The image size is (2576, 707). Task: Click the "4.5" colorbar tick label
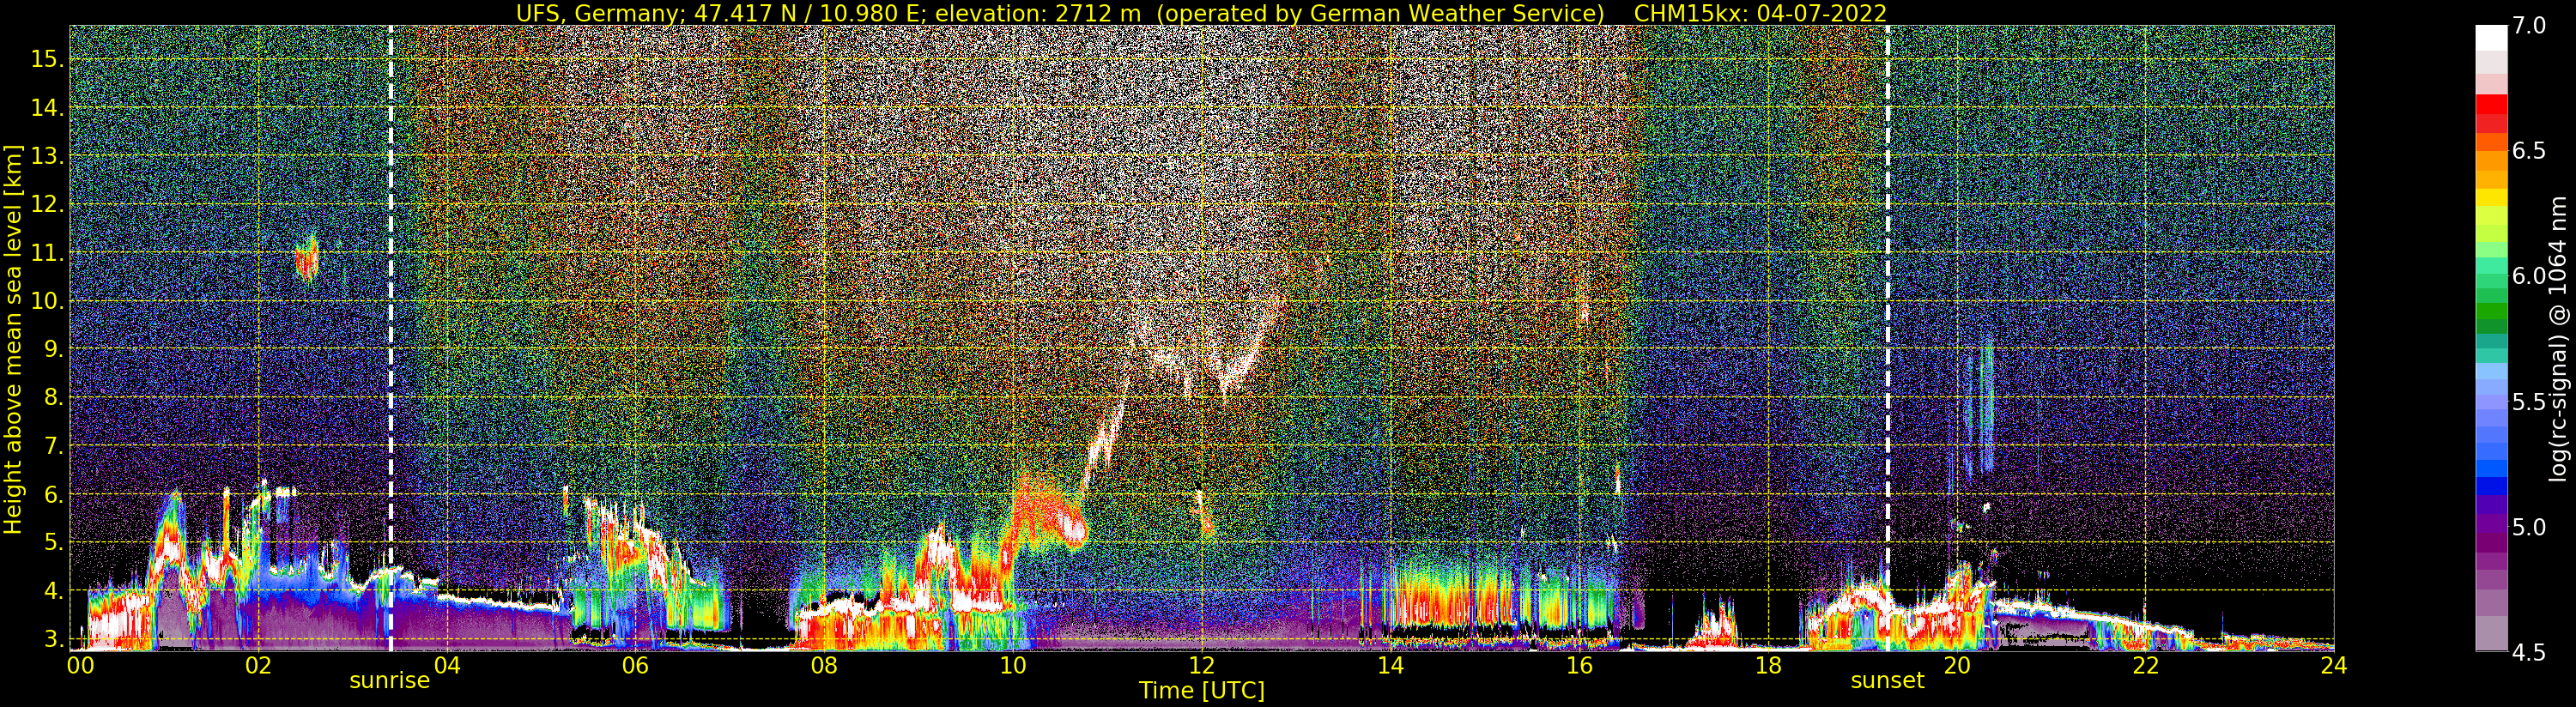pos(2529,652)
